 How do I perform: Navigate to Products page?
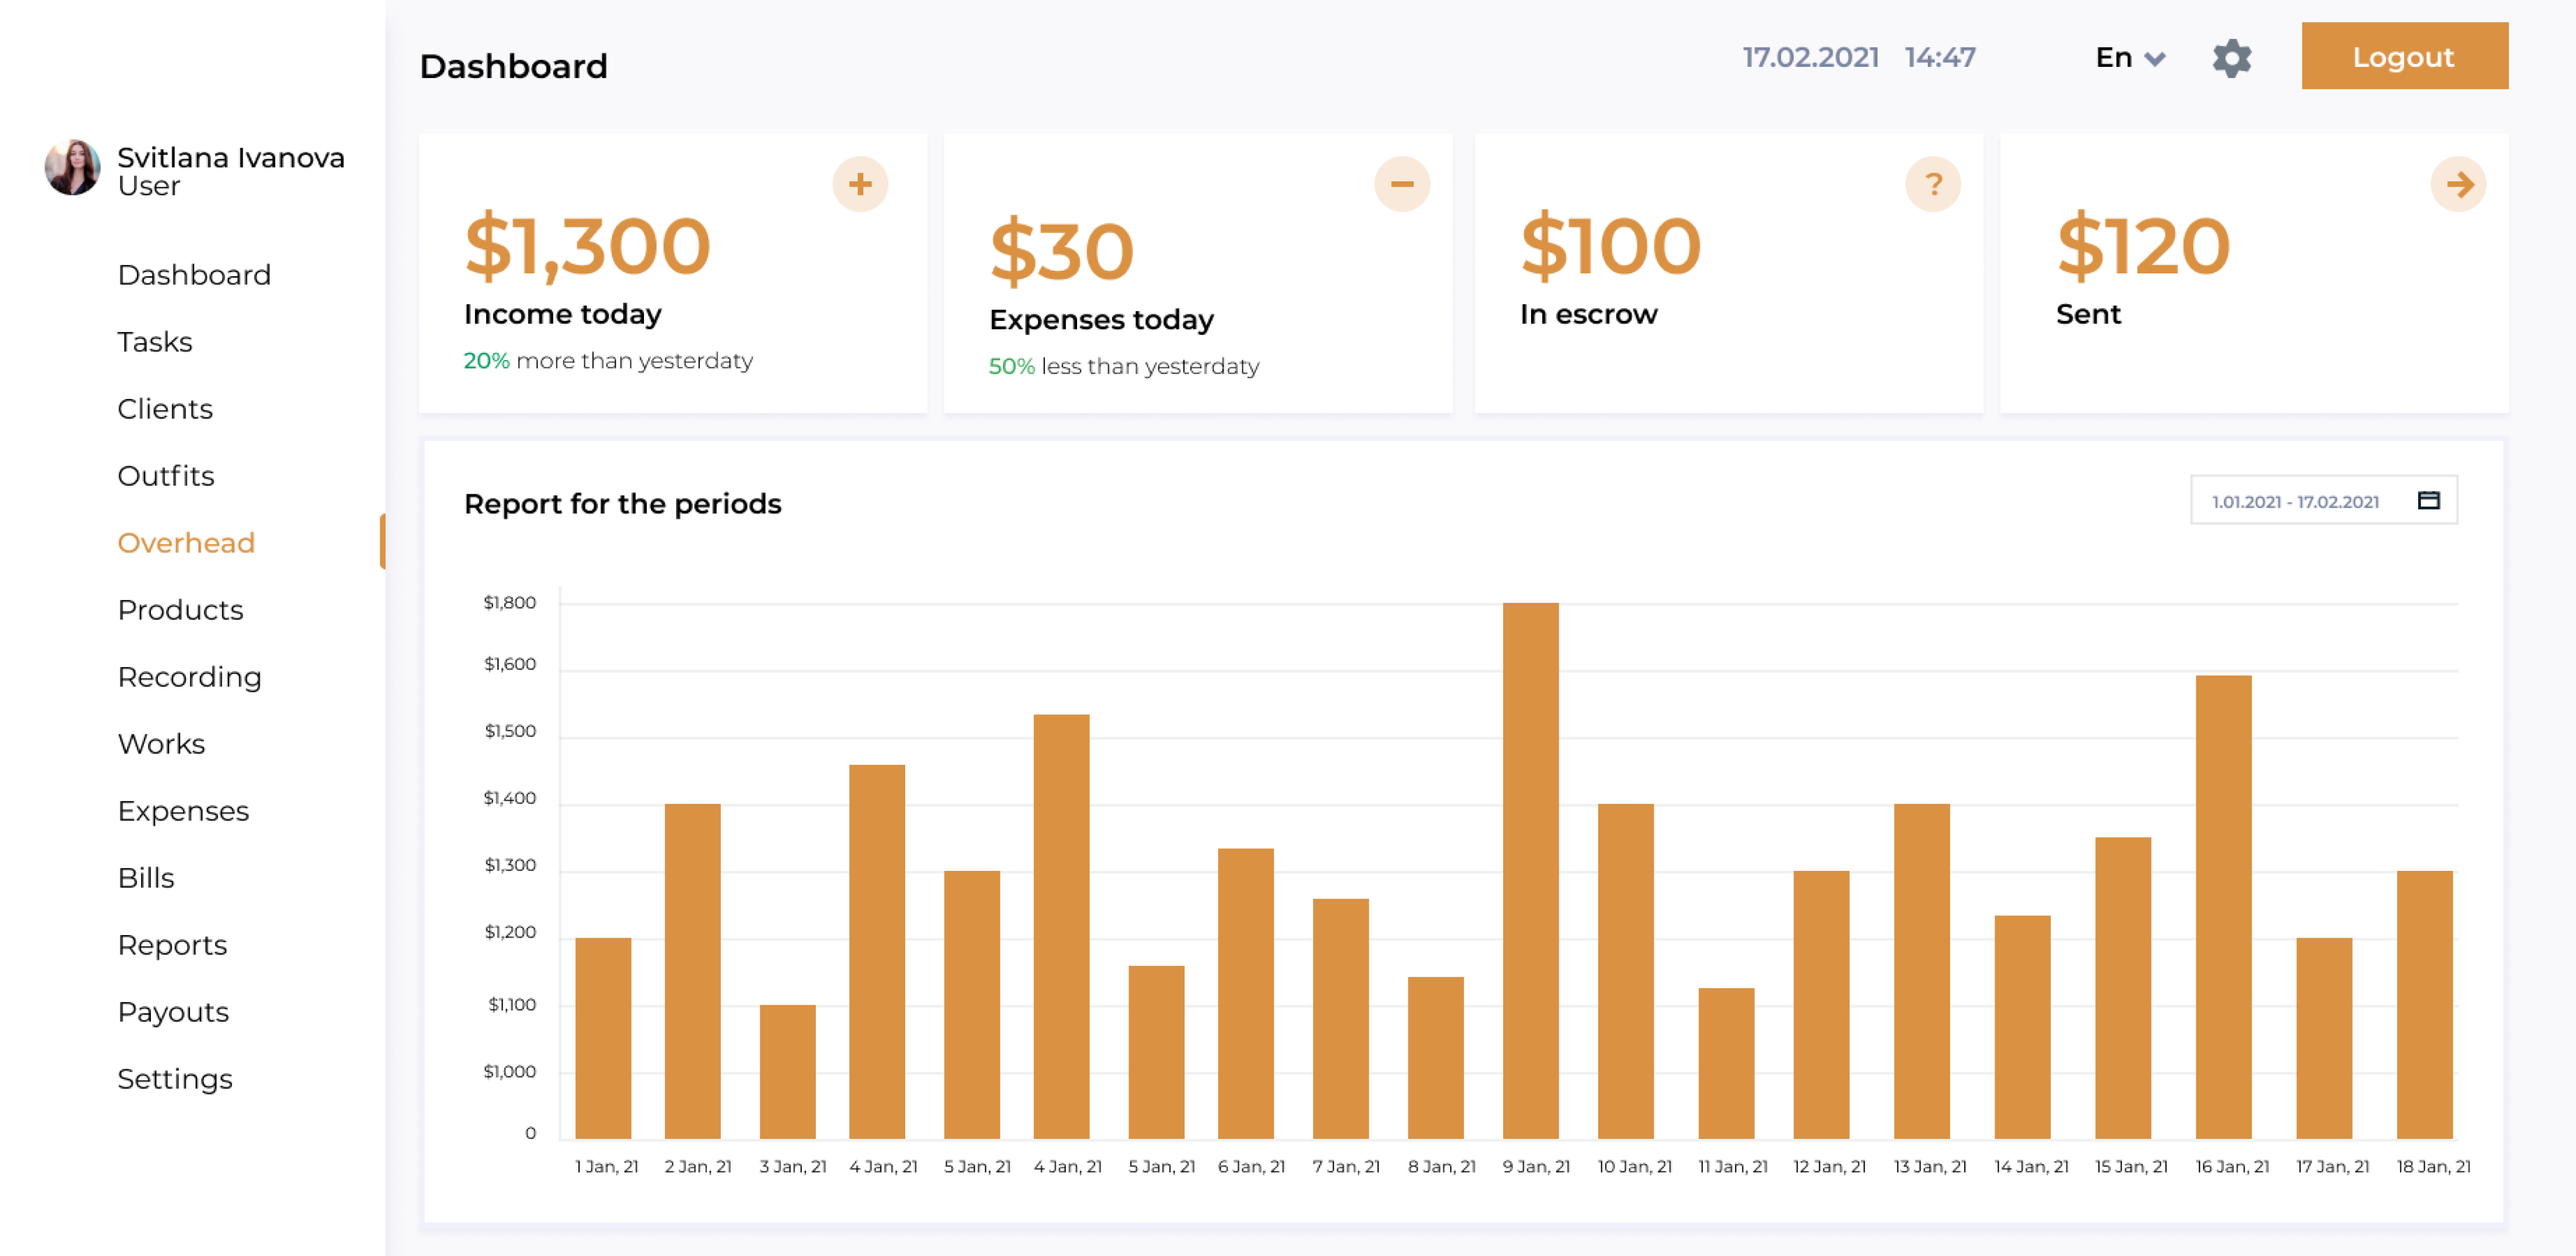pyautogui.click(x=180, y=609)
